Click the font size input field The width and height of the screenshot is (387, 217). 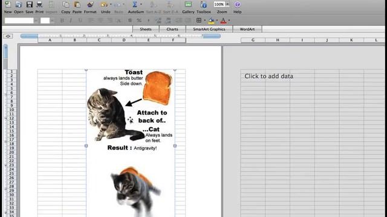[45, 20]
